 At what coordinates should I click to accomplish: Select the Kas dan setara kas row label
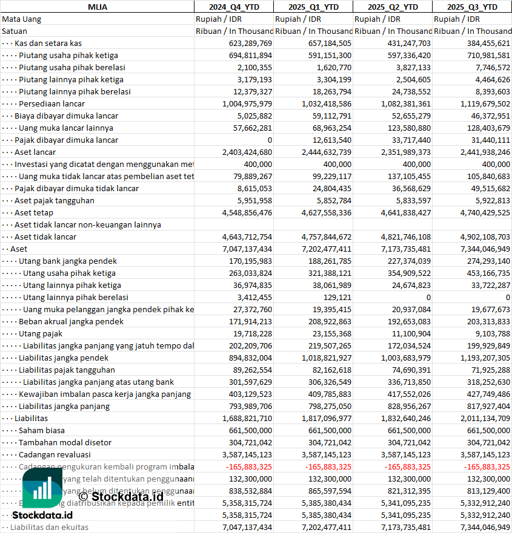(x=48, y=43)
